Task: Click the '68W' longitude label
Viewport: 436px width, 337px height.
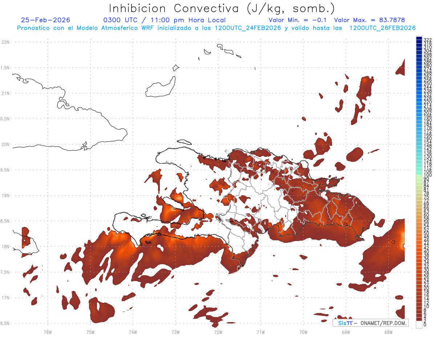Action: tap(388, 332)
